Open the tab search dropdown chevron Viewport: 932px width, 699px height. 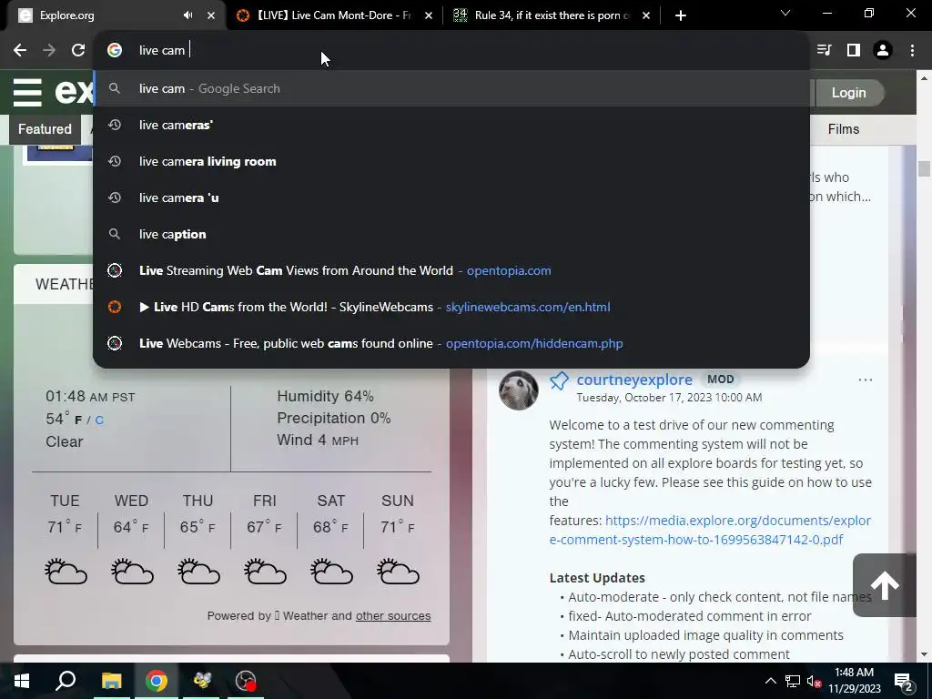(785, 13)
